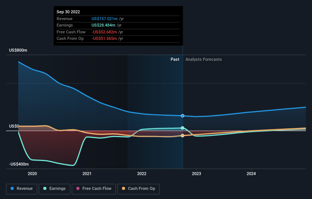The image size is (312, 199).
Task: Click the Sep 30 2022 tooltip date
Action: pyautogui.click(x=68, y=12)
